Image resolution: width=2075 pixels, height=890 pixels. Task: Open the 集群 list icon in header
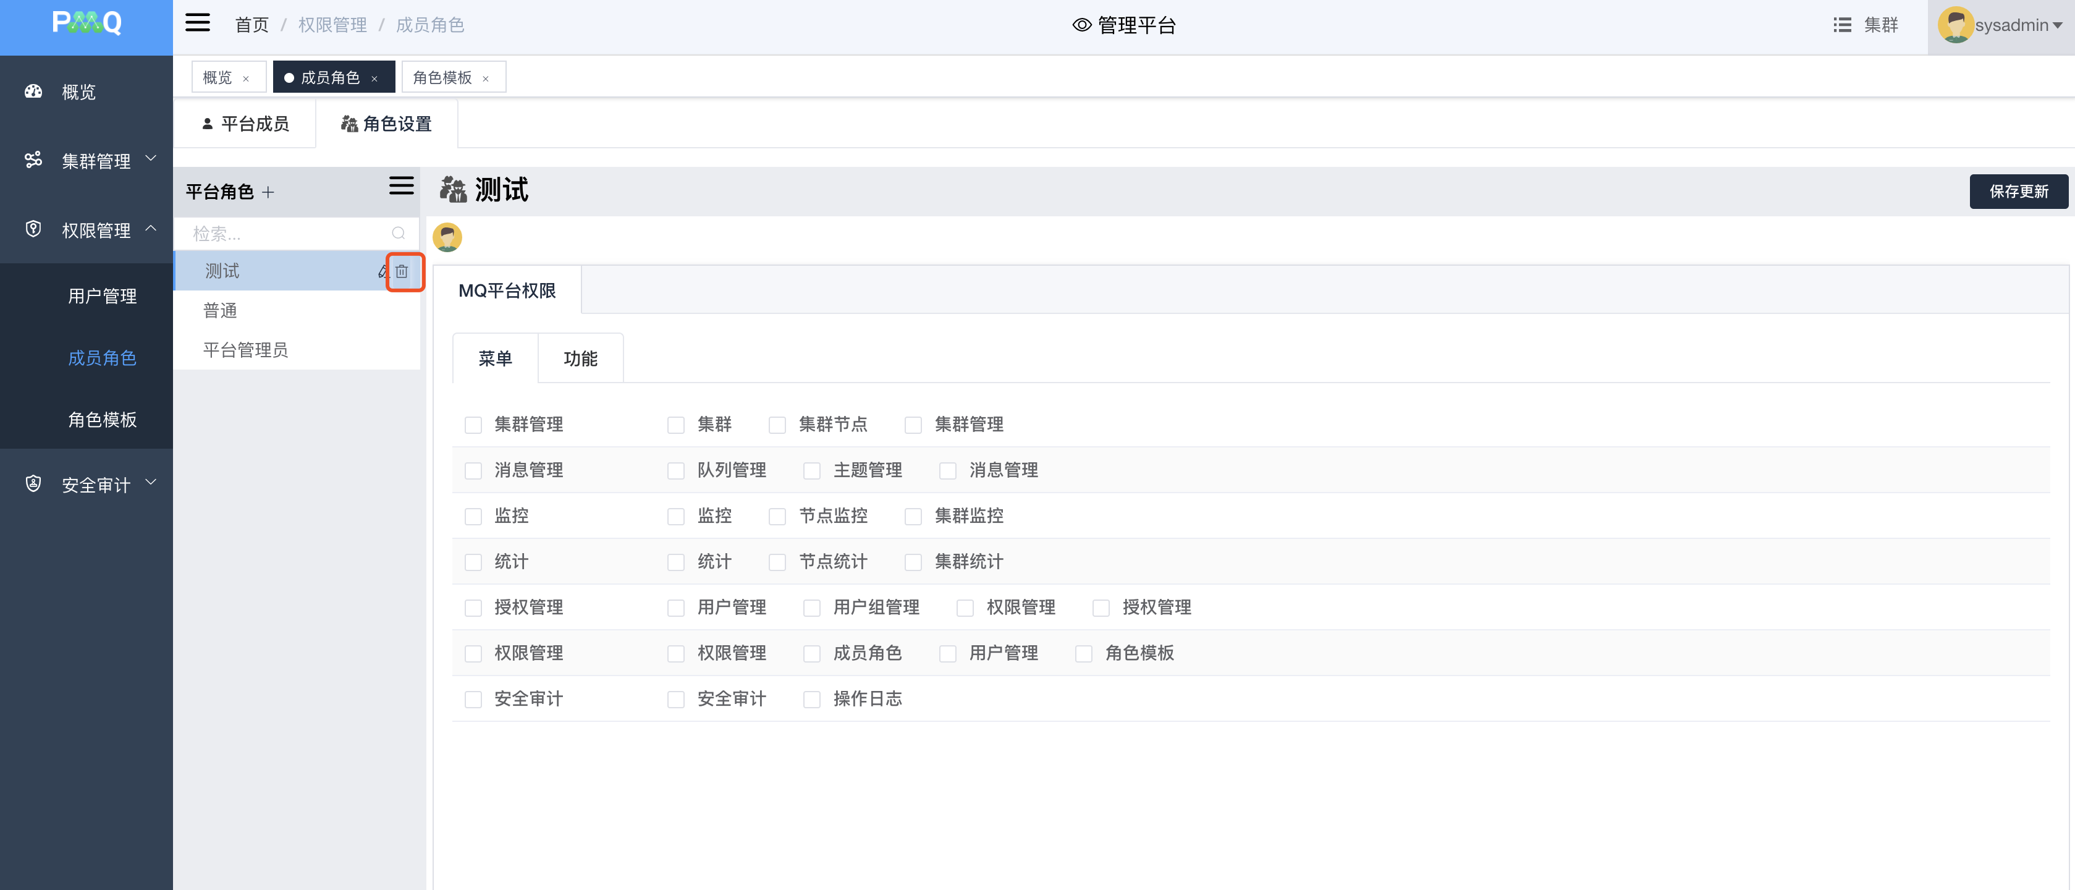1841,25
